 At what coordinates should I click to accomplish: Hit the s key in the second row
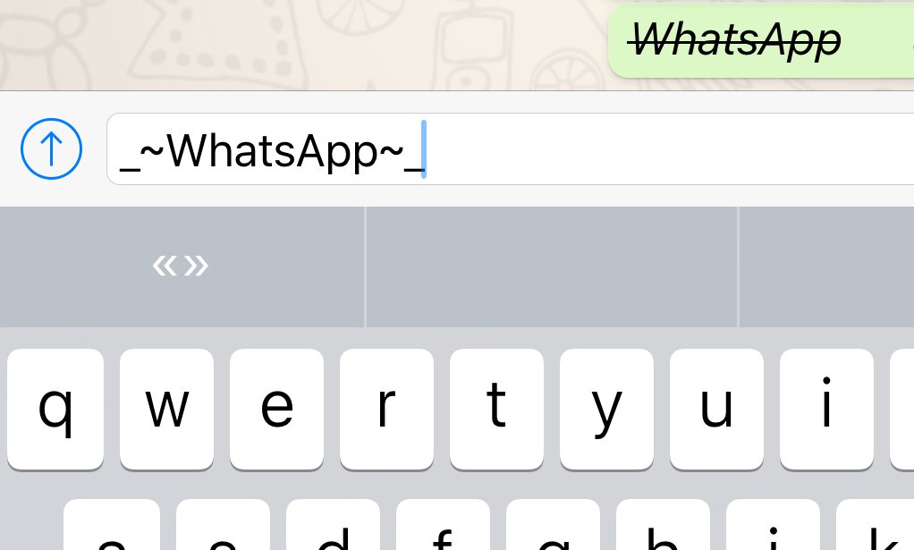[x=223, y=524]
